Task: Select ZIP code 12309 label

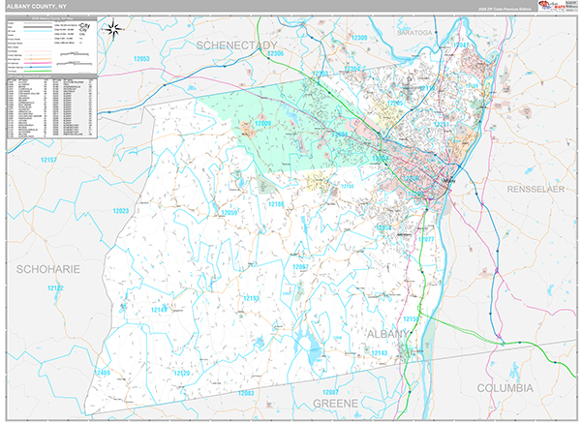Action: tap(359, 38)
